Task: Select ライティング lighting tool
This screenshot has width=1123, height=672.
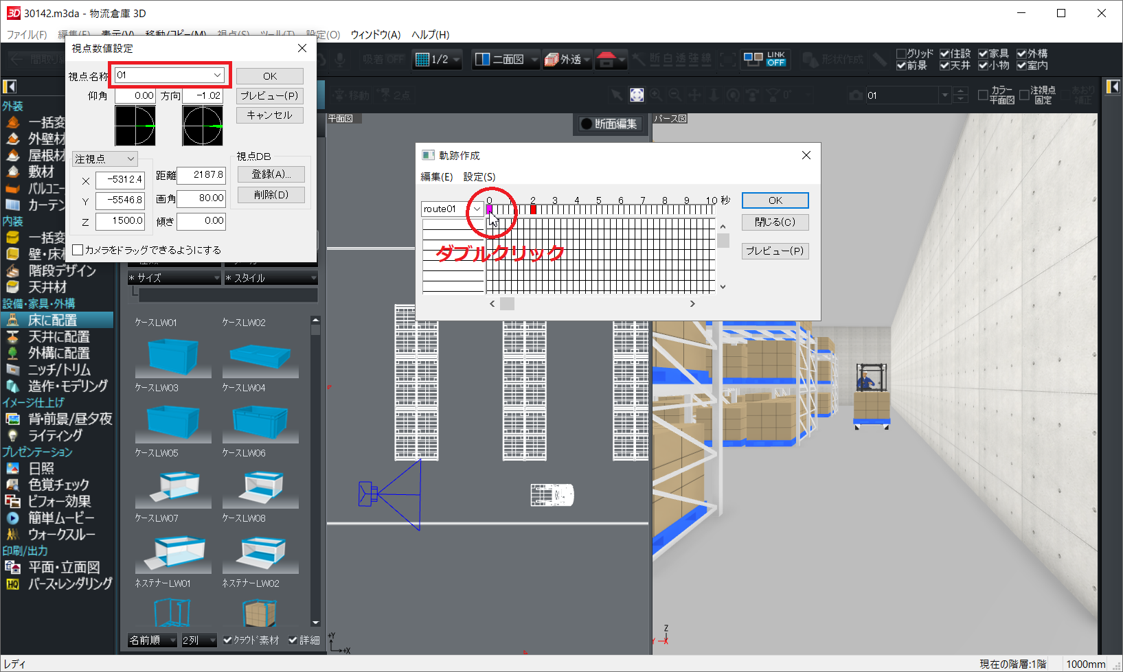Action: pos(54,435)
